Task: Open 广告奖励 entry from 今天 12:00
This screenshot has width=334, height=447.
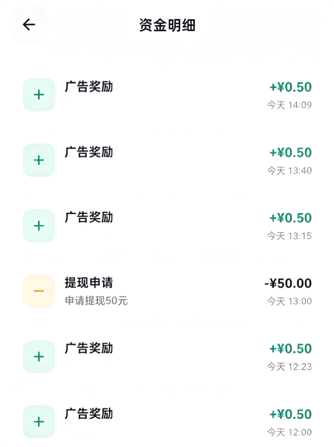Action: click(89, 414)
